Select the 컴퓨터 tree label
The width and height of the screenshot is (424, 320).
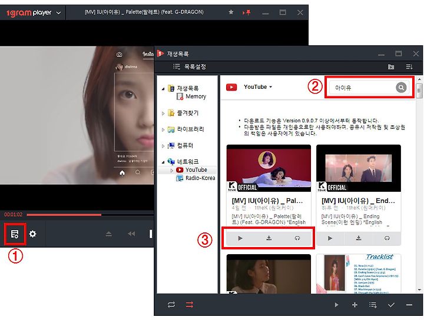(185, 145)
